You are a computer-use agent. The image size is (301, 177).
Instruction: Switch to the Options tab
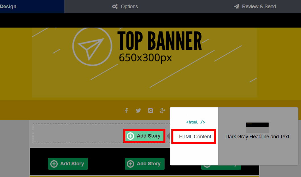click(125, 6)
